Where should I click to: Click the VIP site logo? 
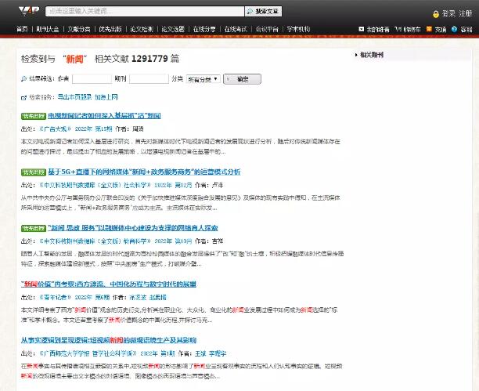point(29,11)
